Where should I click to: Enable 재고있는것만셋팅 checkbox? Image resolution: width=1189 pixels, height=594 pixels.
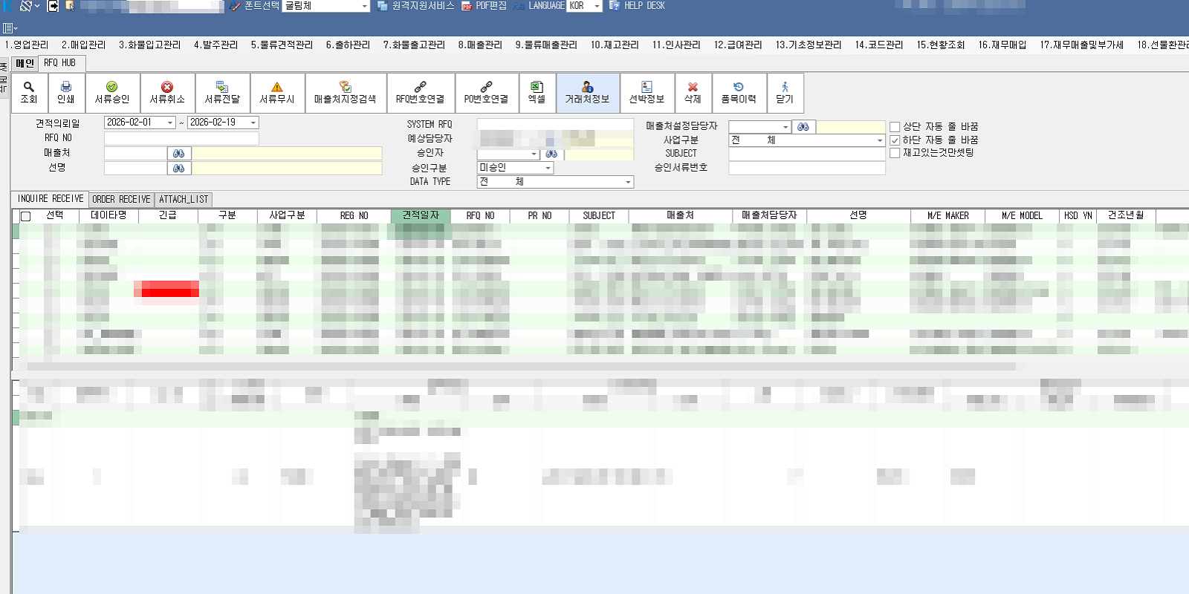[x=895, y=153]
